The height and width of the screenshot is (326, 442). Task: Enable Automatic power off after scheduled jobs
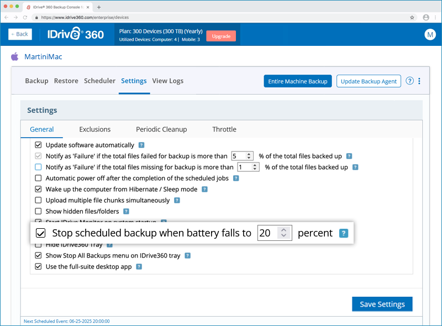pos(38,178)
